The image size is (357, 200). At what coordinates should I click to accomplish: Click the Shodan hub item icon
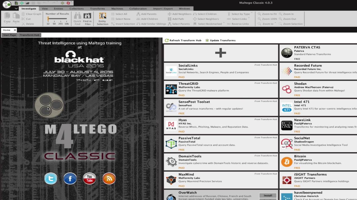click(287, 89)
